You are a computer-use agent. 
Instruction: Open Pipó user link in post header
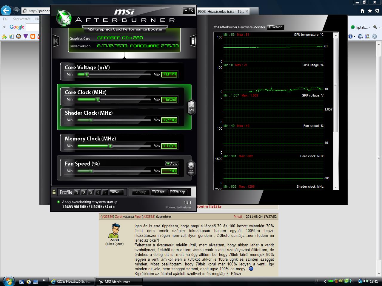138,217
